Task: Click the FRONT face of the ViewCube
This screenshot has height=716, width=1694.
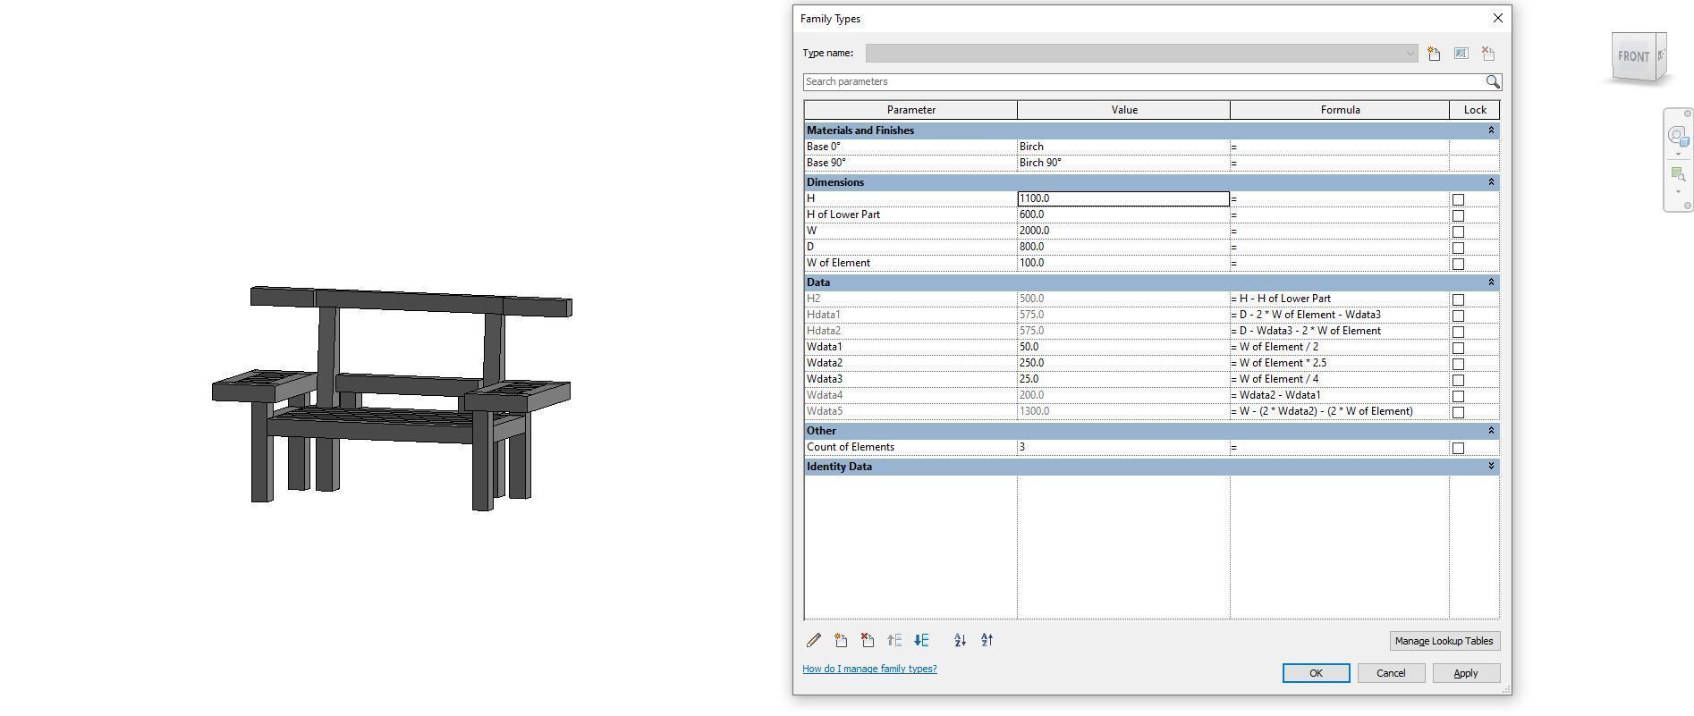Action: coord(1633,56)
